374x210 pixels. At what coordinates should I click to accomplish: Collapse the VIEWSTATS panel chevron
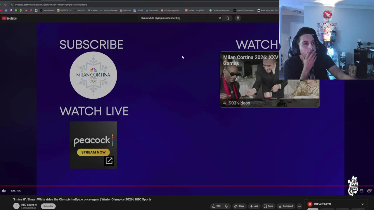pos(363,204)
